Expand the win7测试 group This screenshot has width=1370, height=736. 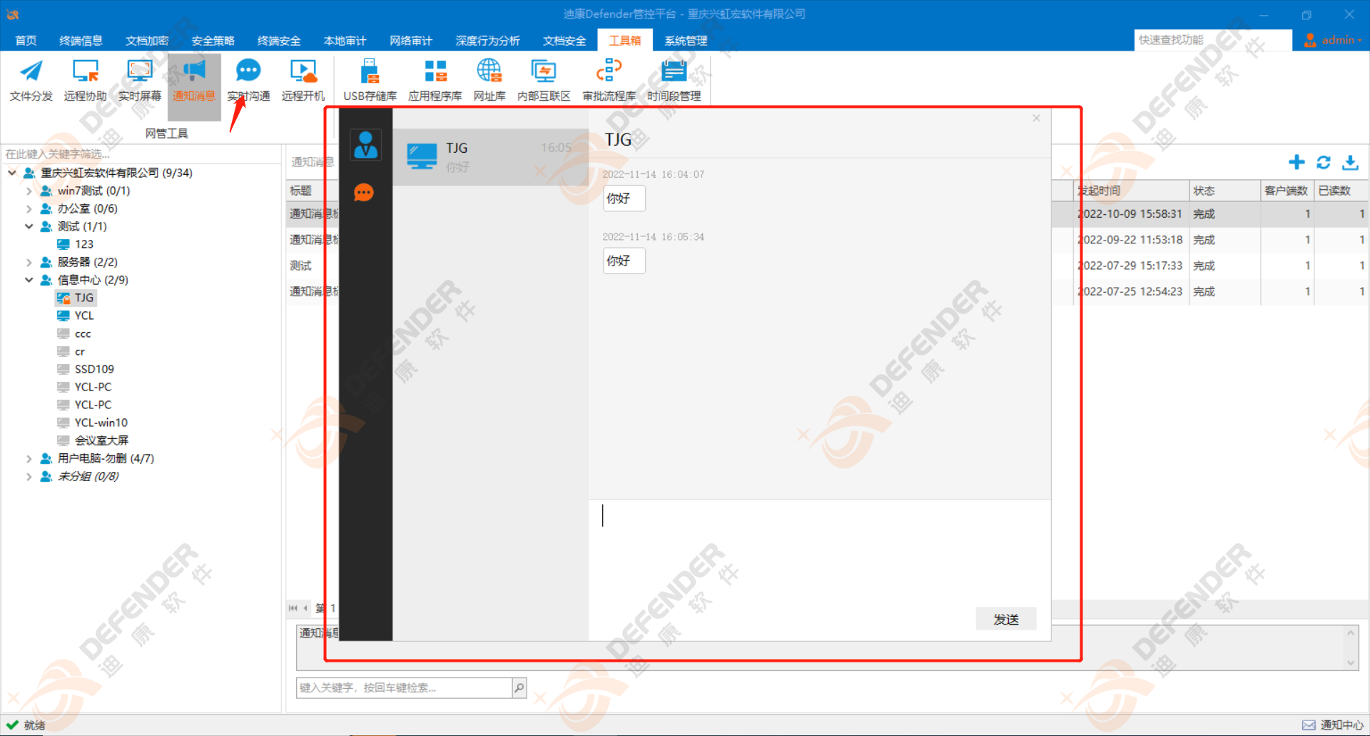pyautogui.click(x=29, y=191)
